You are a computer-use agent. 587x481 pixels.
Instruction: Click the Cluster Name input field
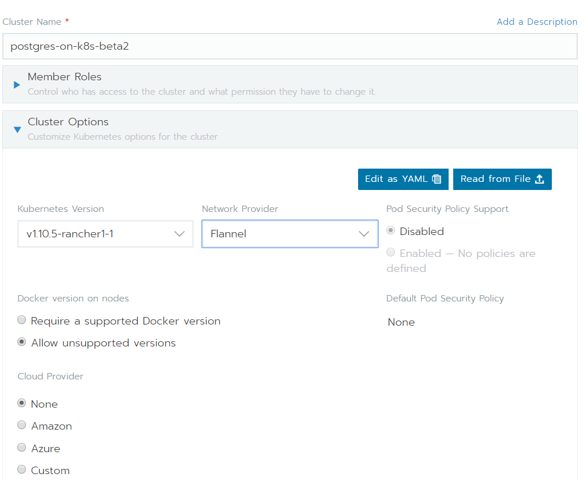click(x=290, y=46)
